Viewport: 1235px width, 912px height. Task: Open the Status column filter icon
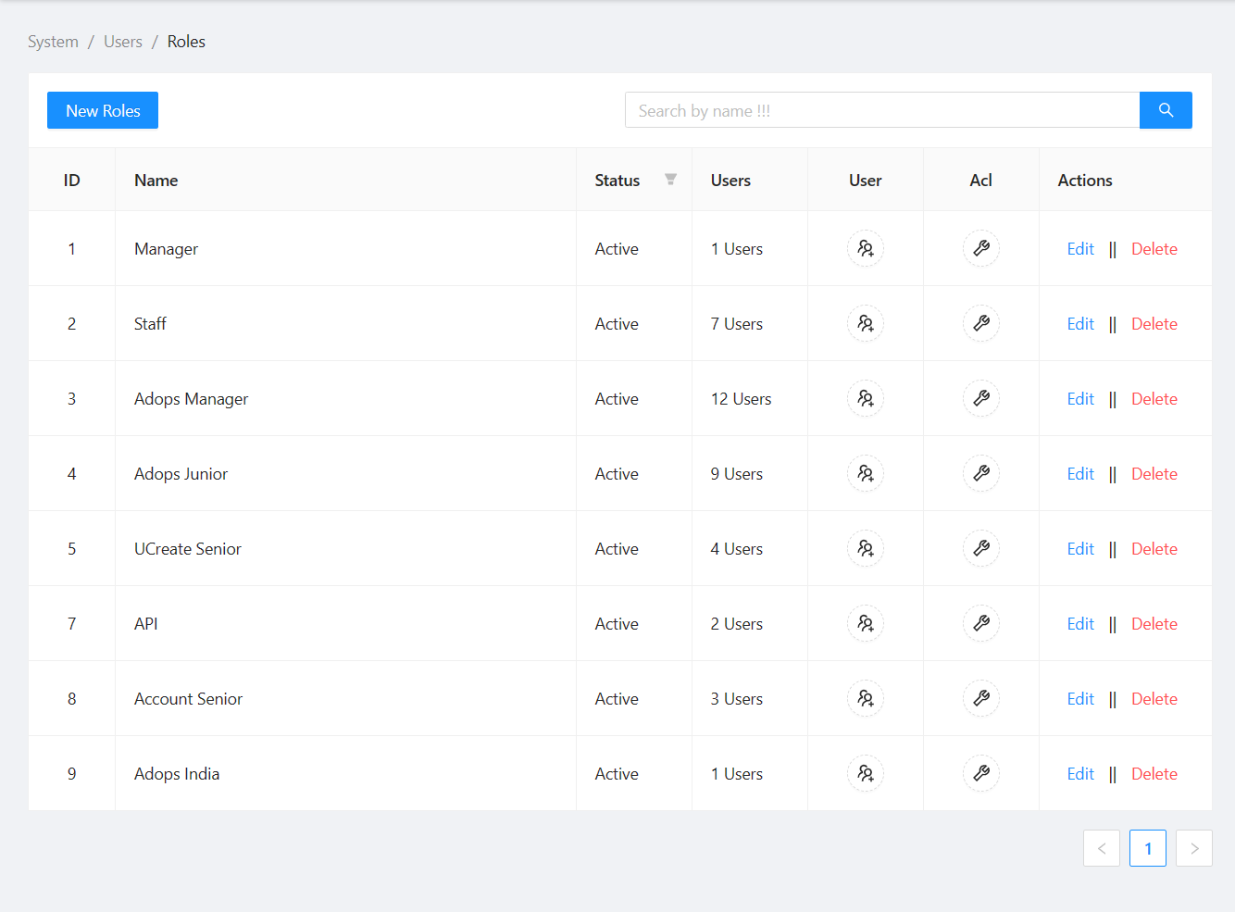click(670, 180)
